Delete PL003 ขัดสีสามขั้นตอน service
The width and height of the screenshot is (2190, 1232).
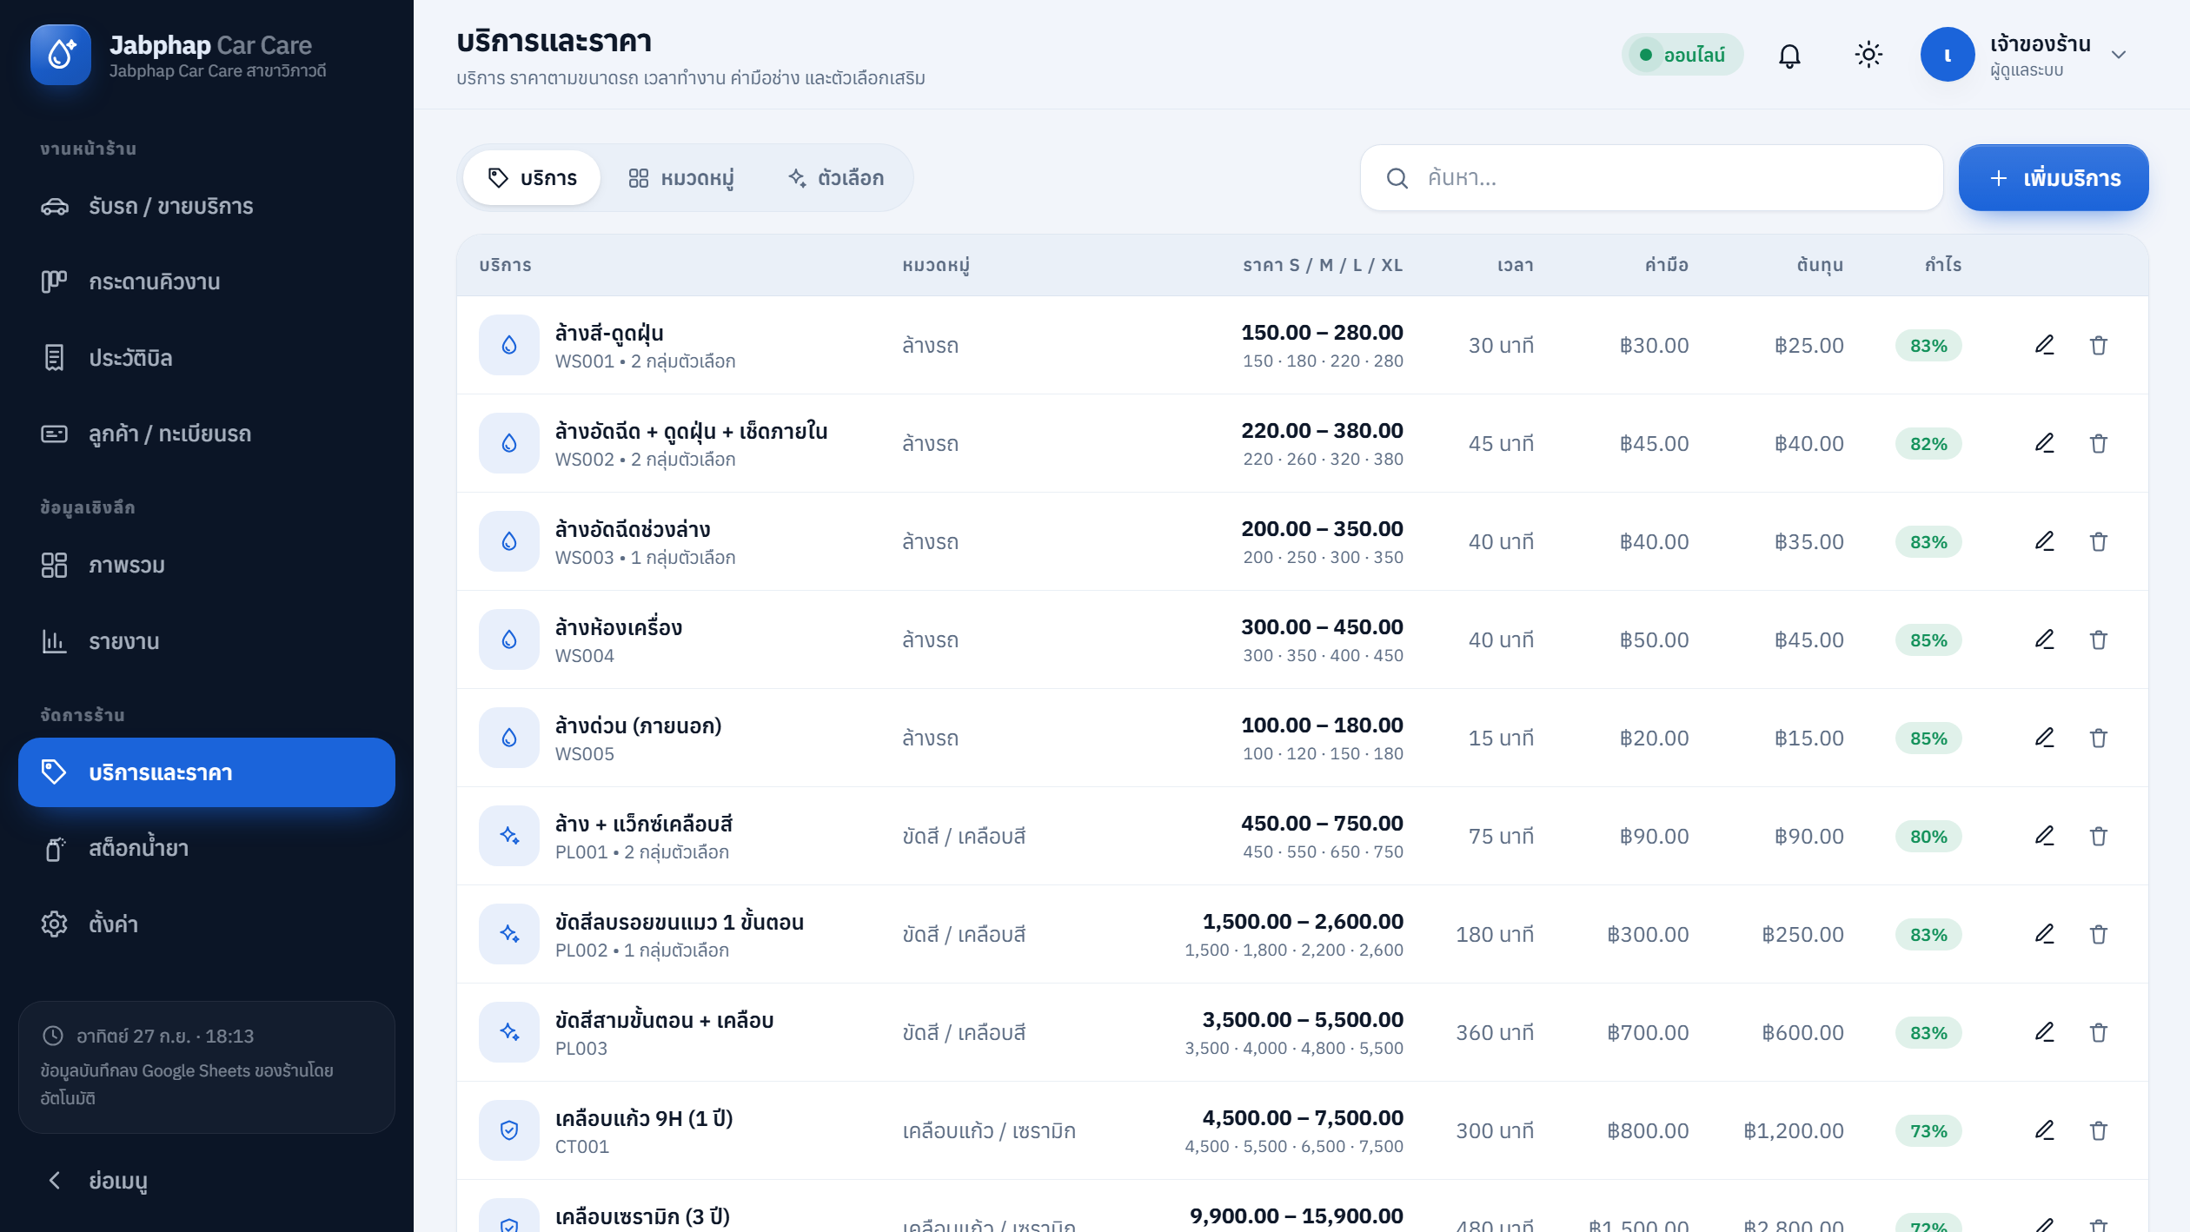click(2099, 1032)
